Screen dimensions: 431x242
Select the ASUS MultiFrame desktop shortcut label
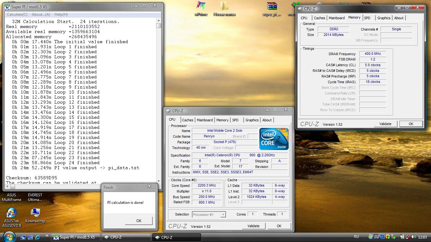pyautogui.click(x=12, y=197)
